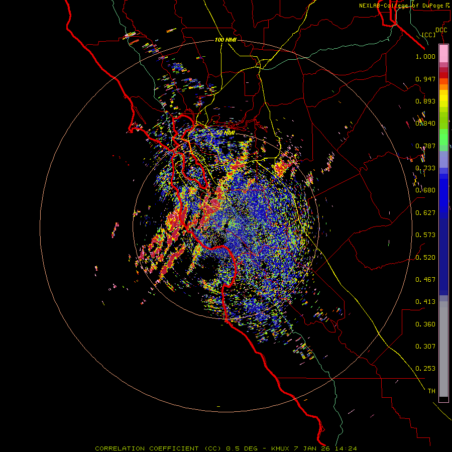
Task: Click the 0.413 legend value
Action: [x=425, y=302]
